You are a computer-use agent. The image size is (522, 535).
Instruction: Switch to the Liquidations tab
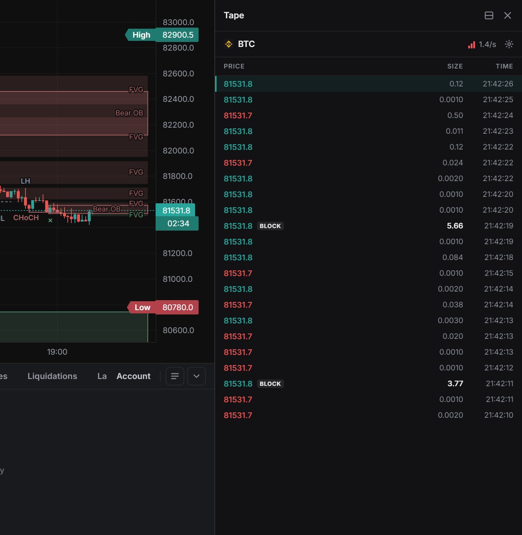[x=52, y=376]
